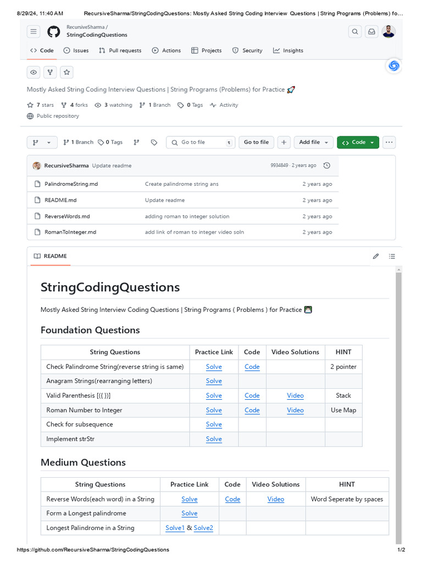Open the search magnifier icon
The image size is (422, 563).
[x=355, y=32]
